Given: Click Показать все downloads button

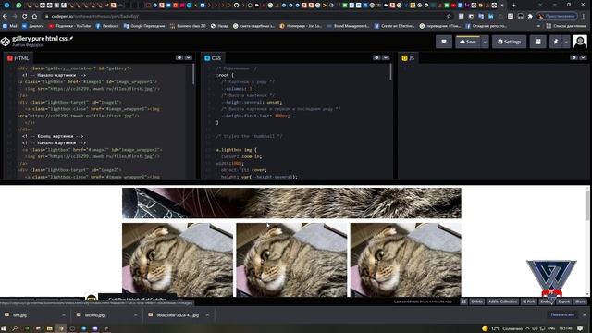Looking at the screenshot, I should [562, 314].
